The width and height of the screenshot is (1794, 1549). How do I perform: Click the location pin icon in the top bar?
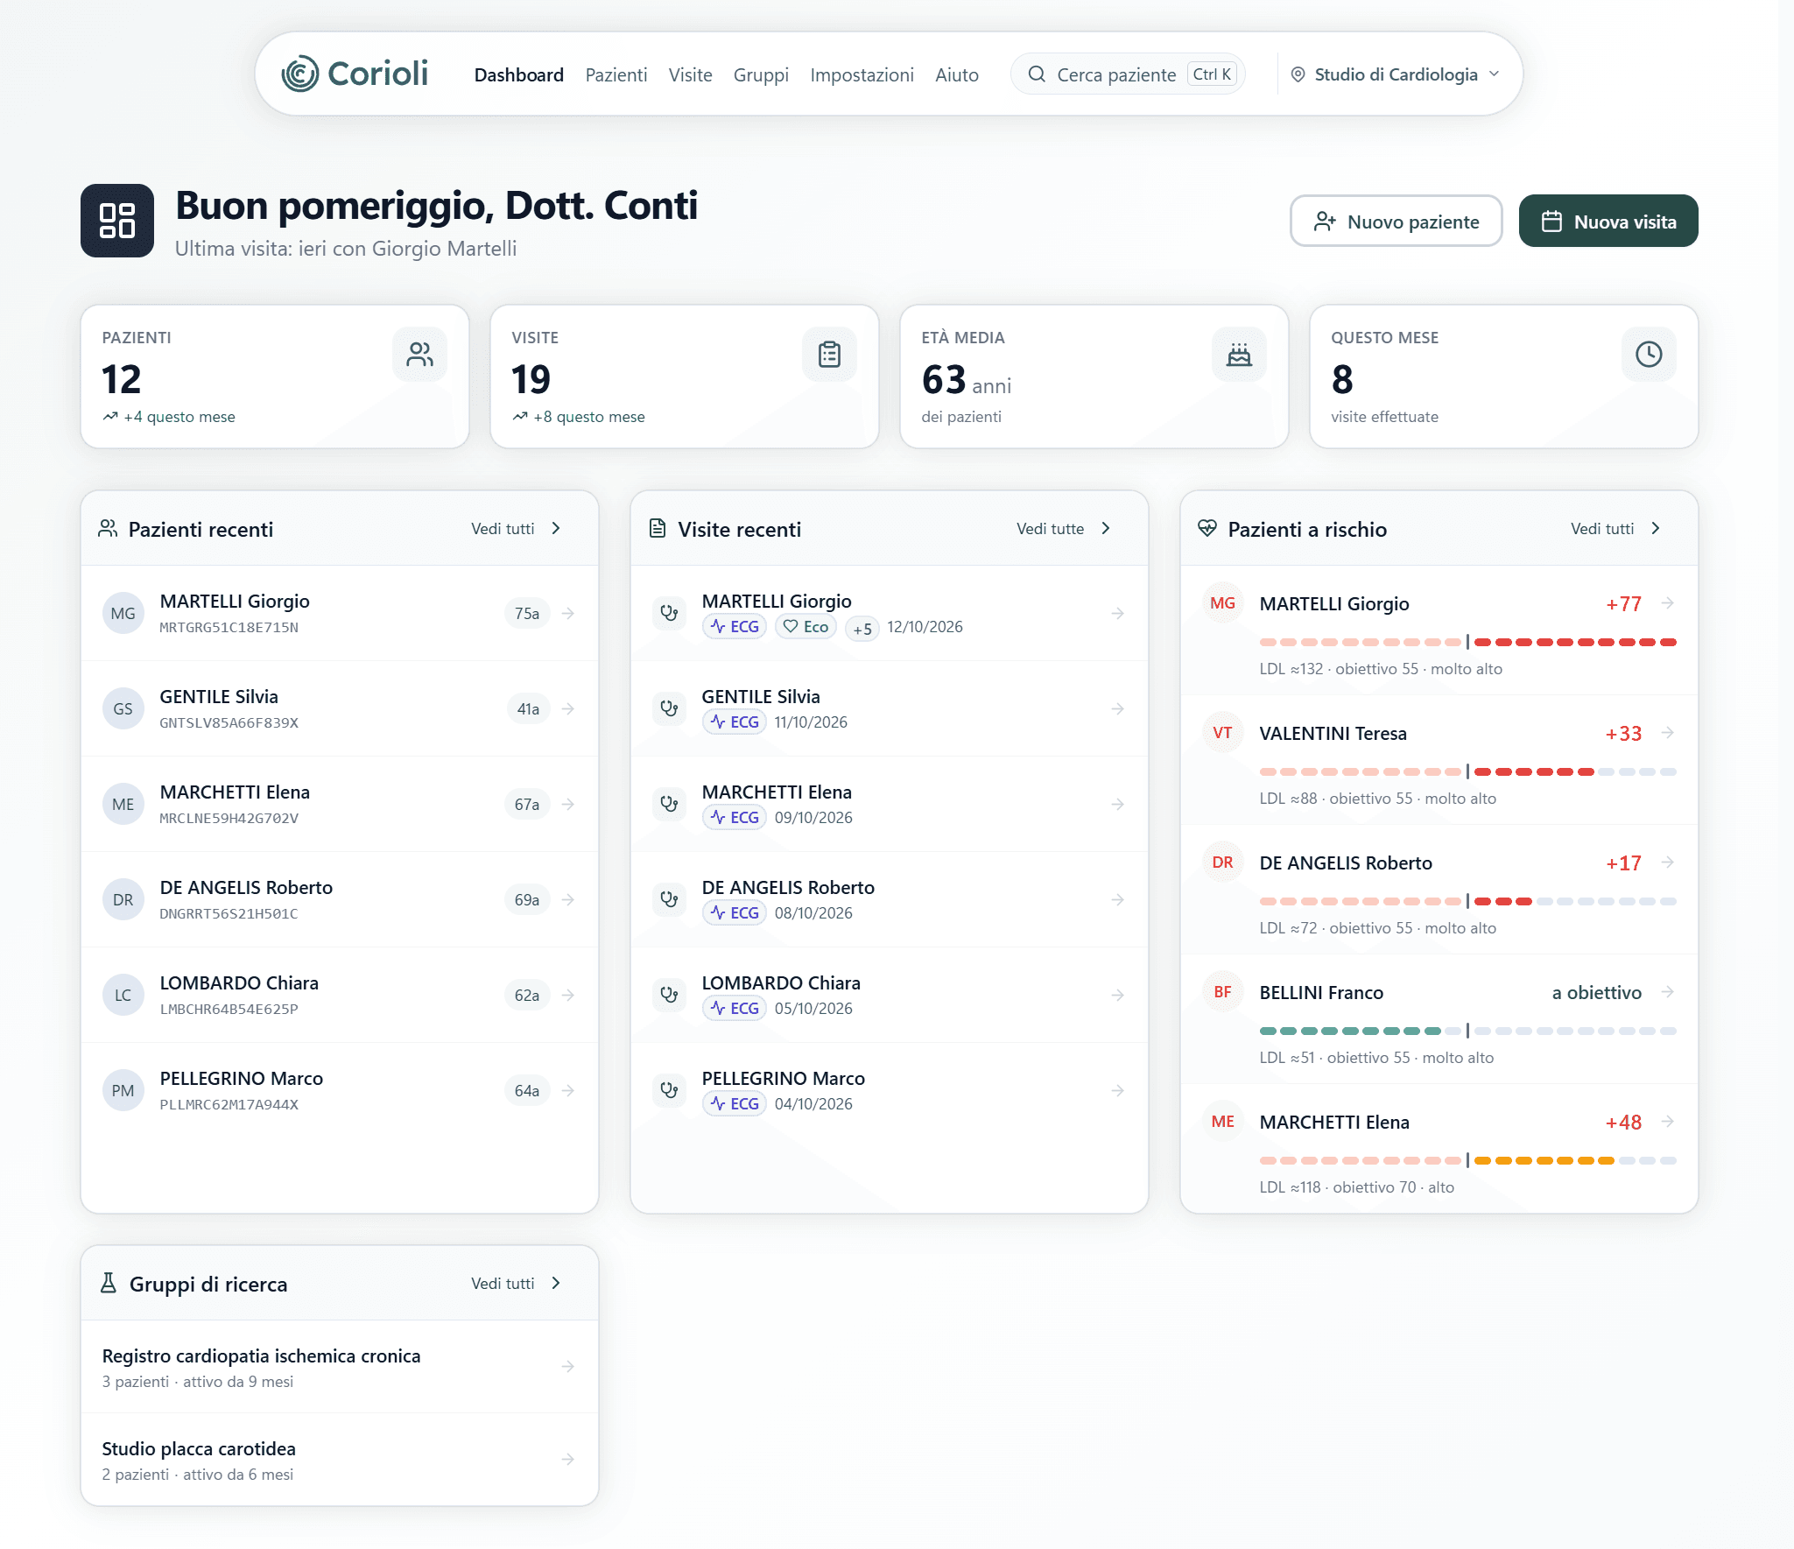tap(1298, 74)
